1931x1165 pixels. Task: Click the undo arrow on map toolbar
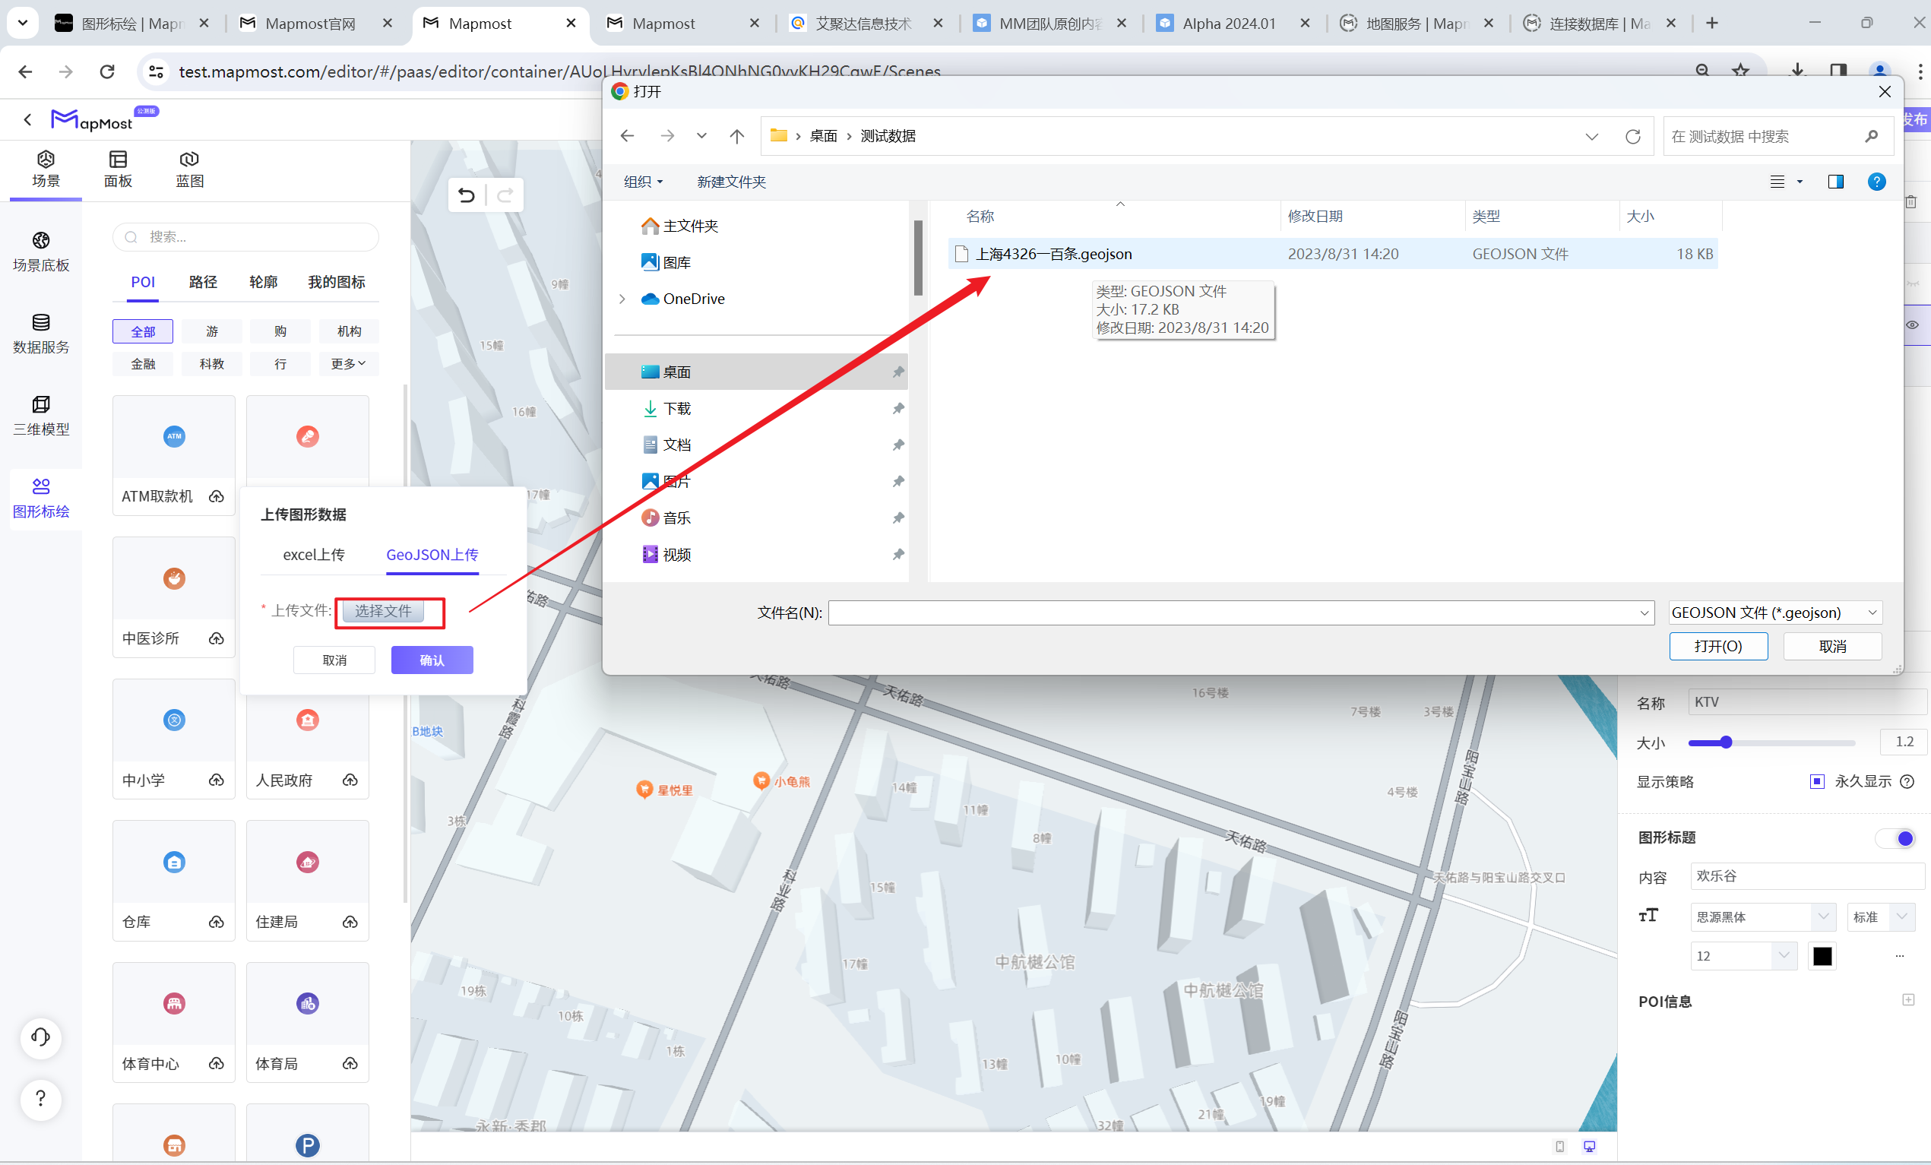point(467,195)
